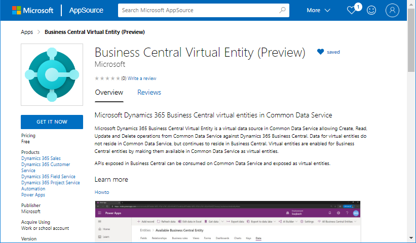Open Power Apps product link
416x243 pixels.
(33, 195)
